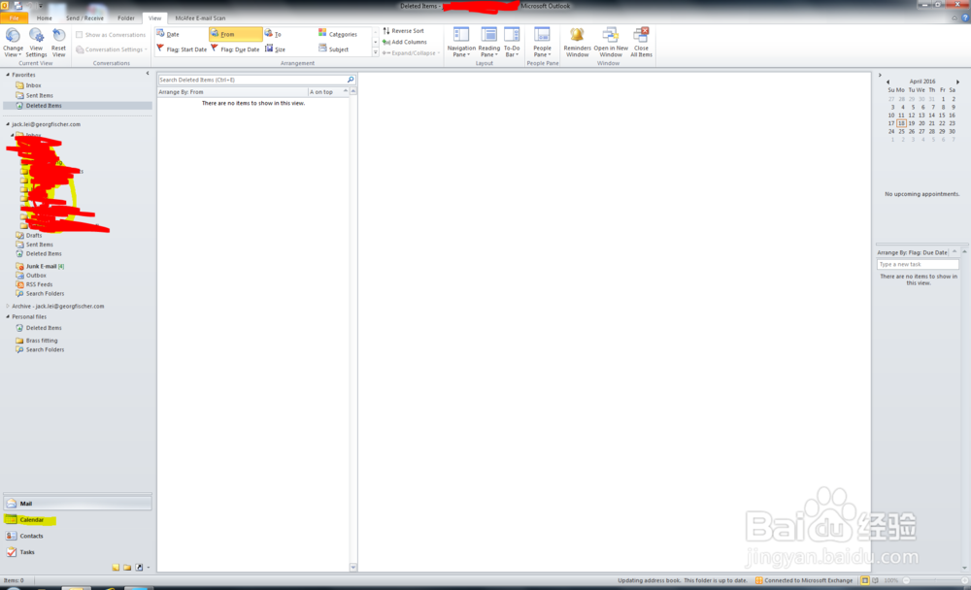Open the Shortcuts icon
971x590 pixels.
click(139, 567)
